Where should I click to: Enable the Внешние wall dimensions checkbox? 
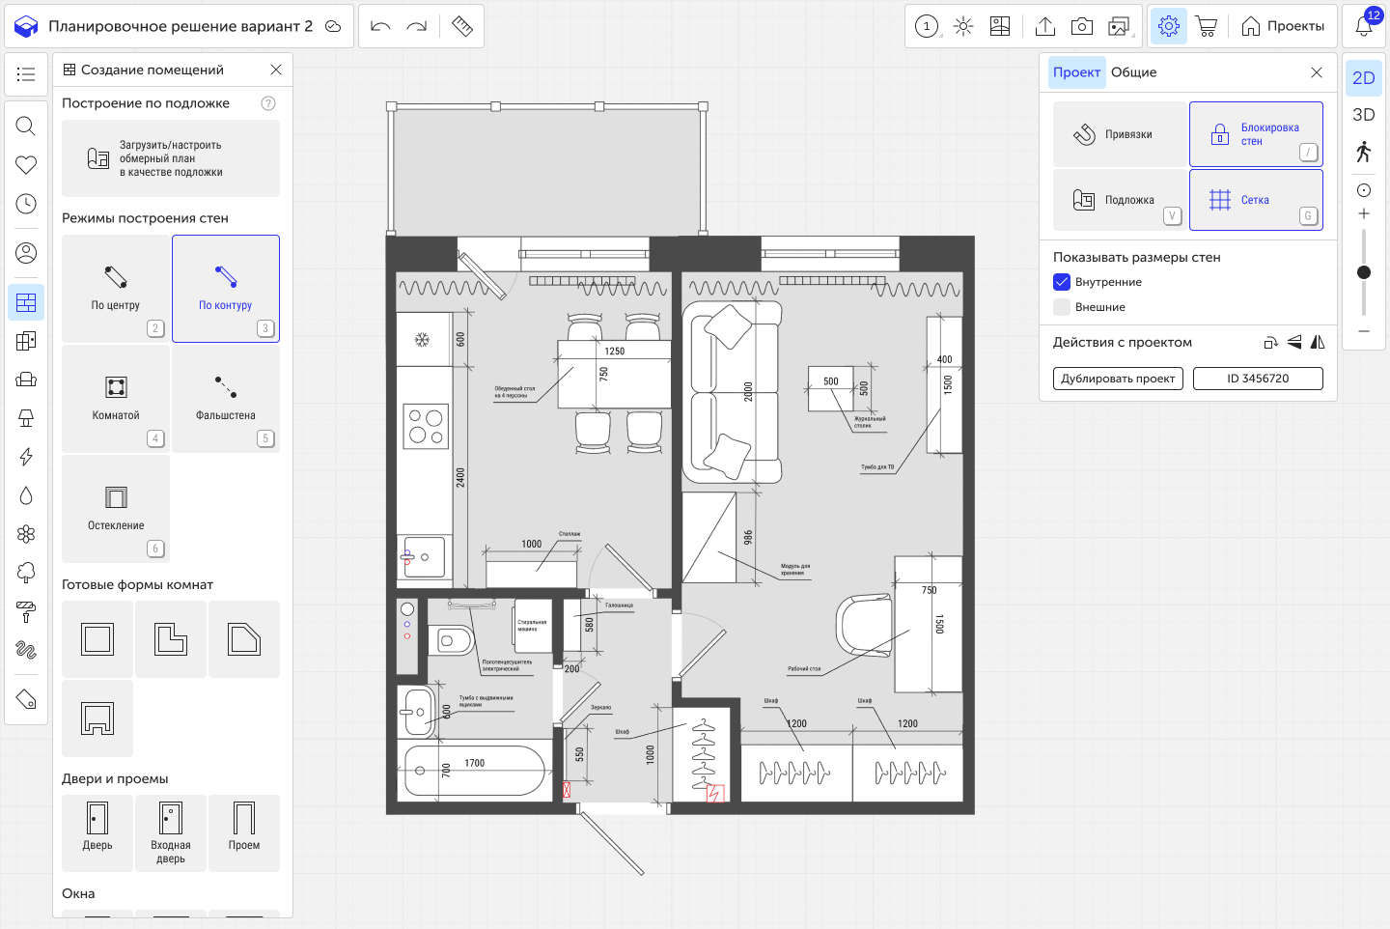coord(1062,307)
